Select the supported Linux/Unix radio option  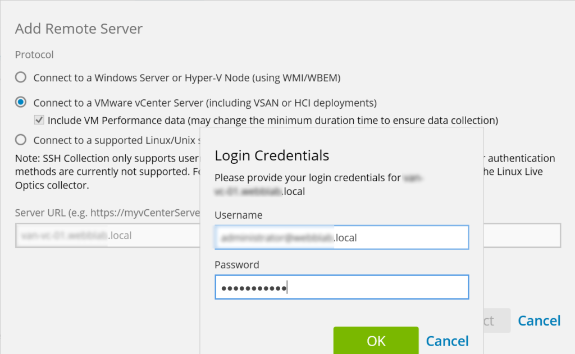click(x=21, y=140)
